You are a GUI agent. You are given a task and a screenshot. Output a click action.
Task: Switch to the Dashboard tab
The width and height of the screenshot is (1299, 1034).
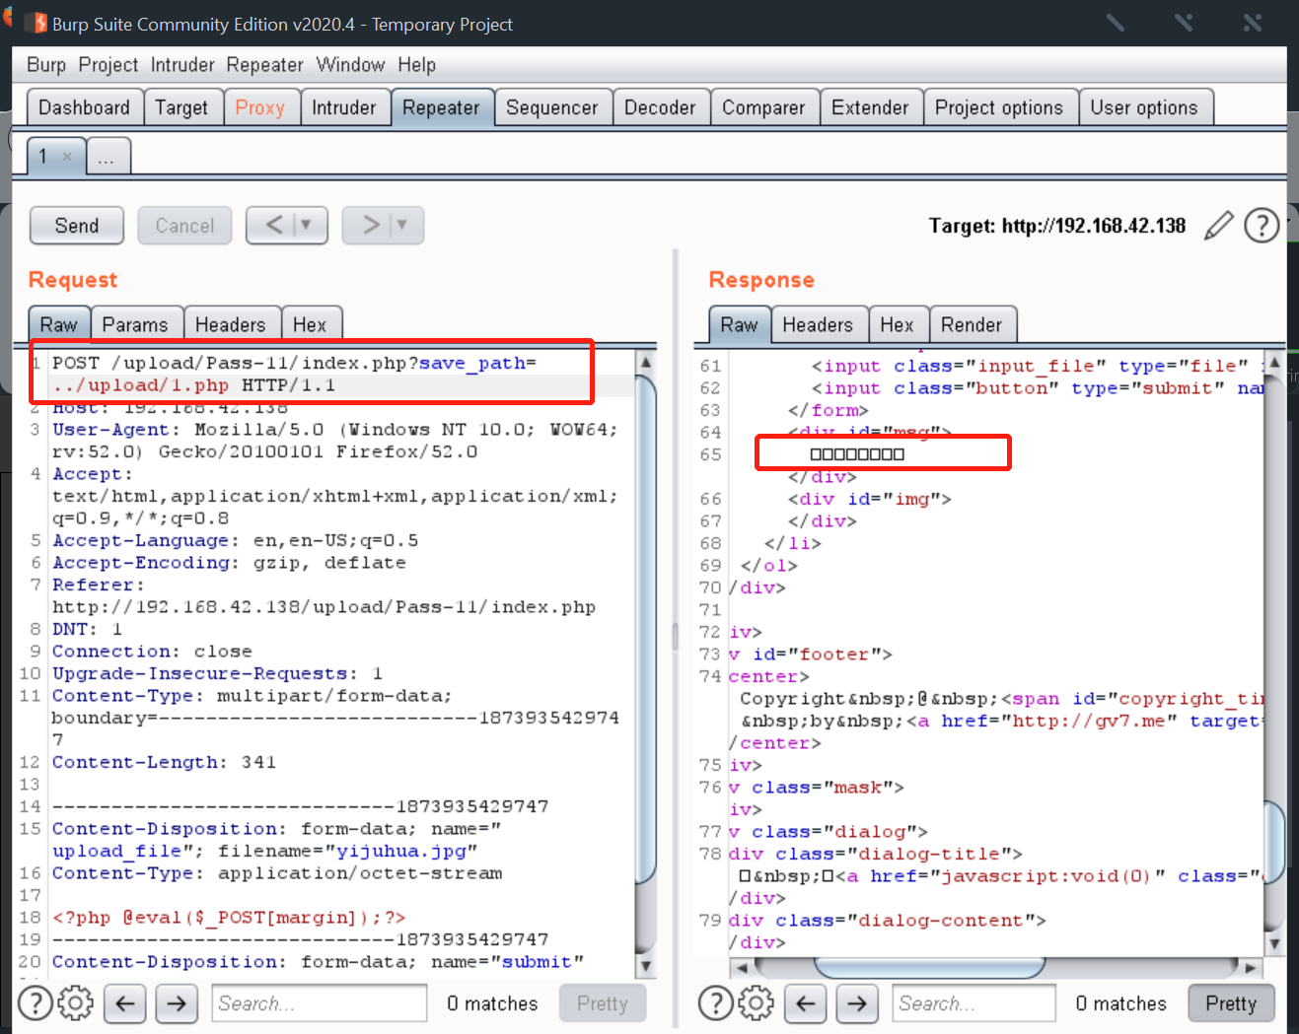[x=84, y=107]
